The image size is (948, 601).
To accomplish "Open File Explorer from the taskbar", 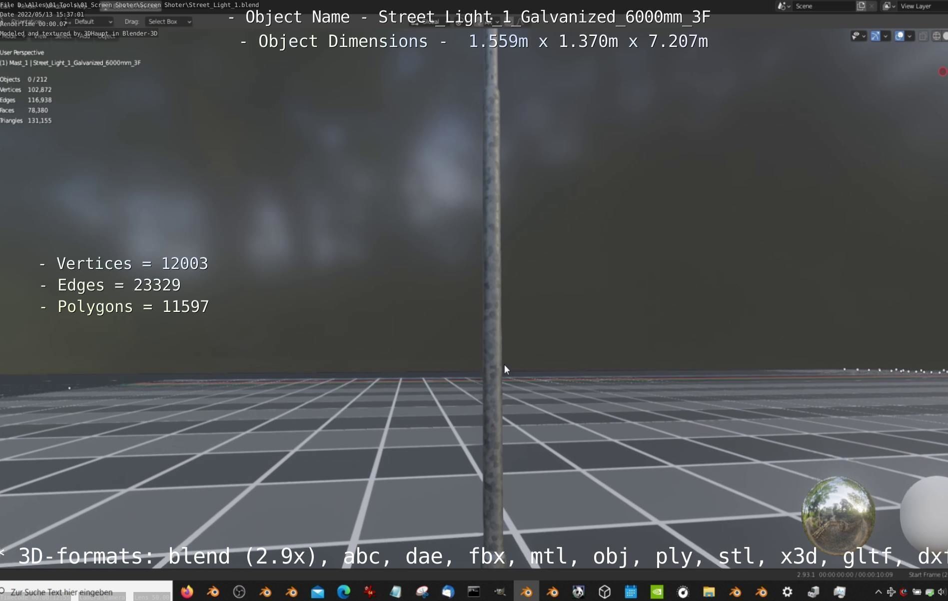I will [x=709, y=592].
